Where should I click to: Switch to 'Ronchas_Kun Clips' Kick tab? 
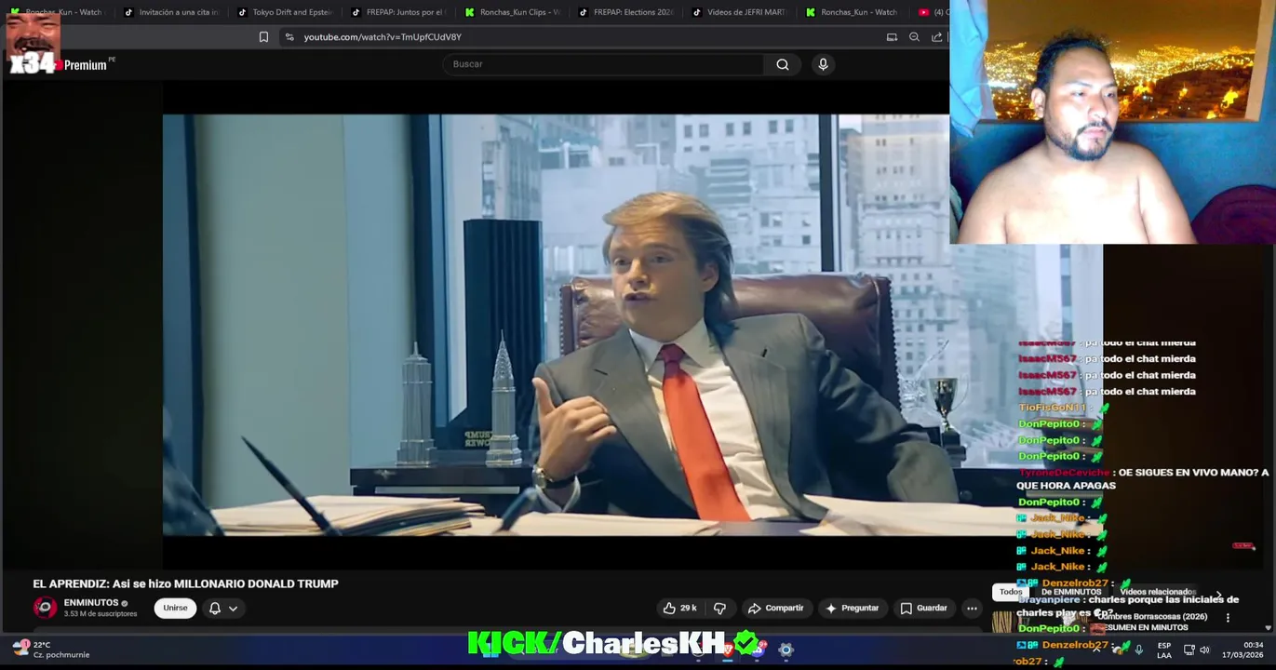tap(512, 12)
